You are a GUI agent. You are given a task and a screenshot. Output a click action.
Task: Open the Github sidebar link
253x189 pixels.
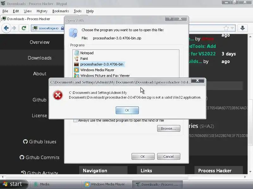point(39,100)
